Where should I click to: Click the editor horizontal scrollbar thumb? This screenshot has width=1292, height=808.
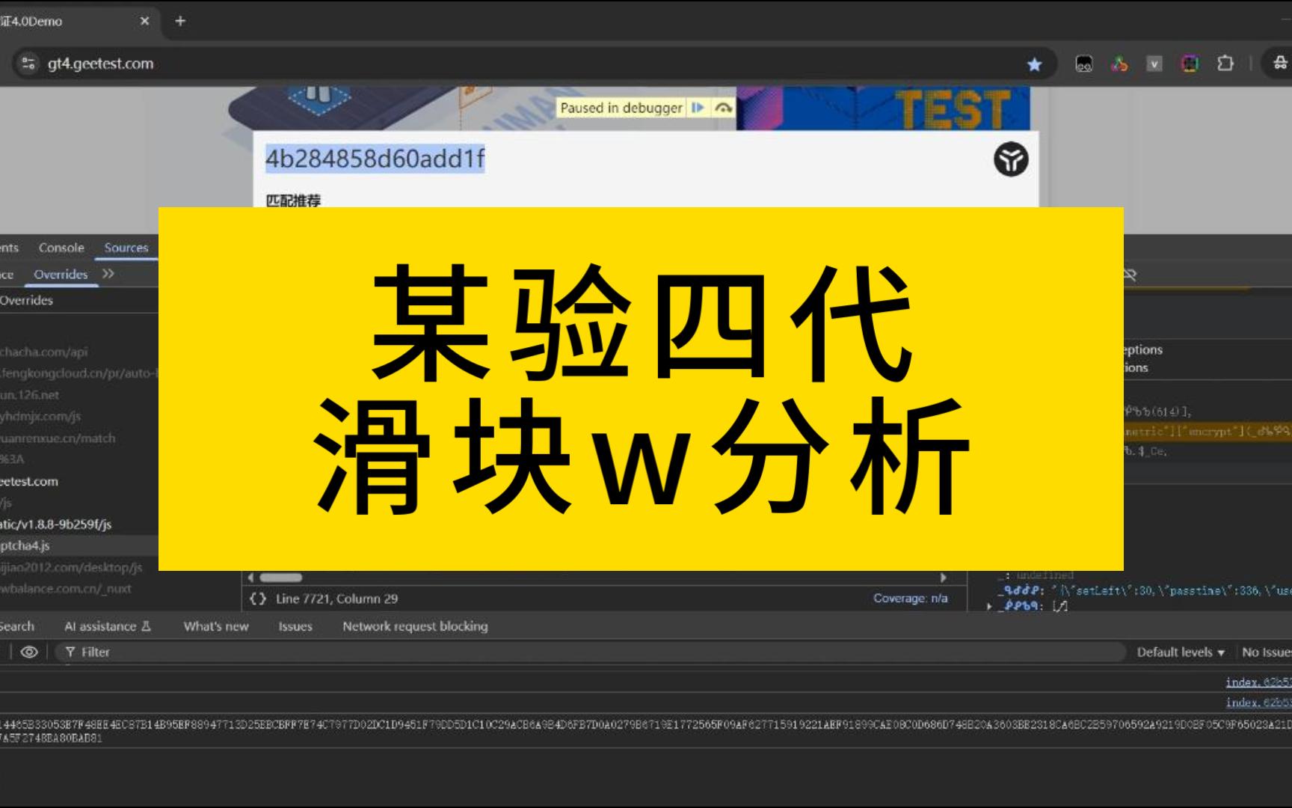tap(280, 578)
